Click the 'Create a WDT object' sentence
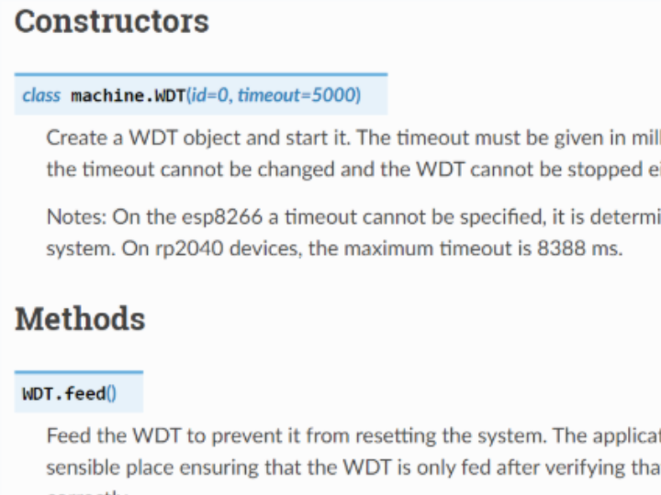661x495 pixels. click(x=198, y=138)
